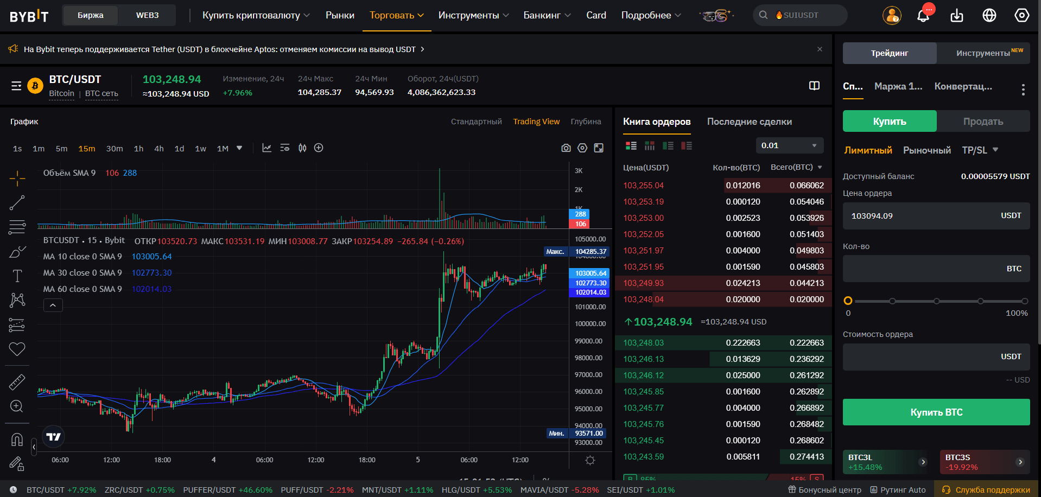Select Продать side button

click(x=983, y=121)
